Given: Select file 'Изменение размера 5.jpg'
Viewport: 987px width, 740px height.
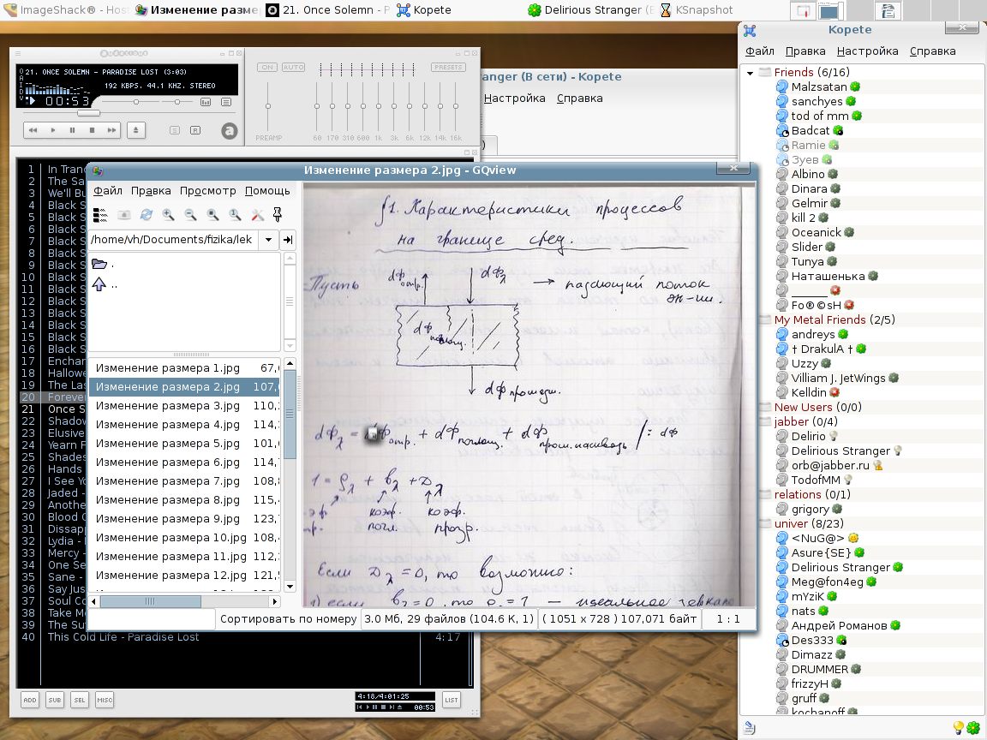Looking at the screenshot, I should click(x=185, y=443).
